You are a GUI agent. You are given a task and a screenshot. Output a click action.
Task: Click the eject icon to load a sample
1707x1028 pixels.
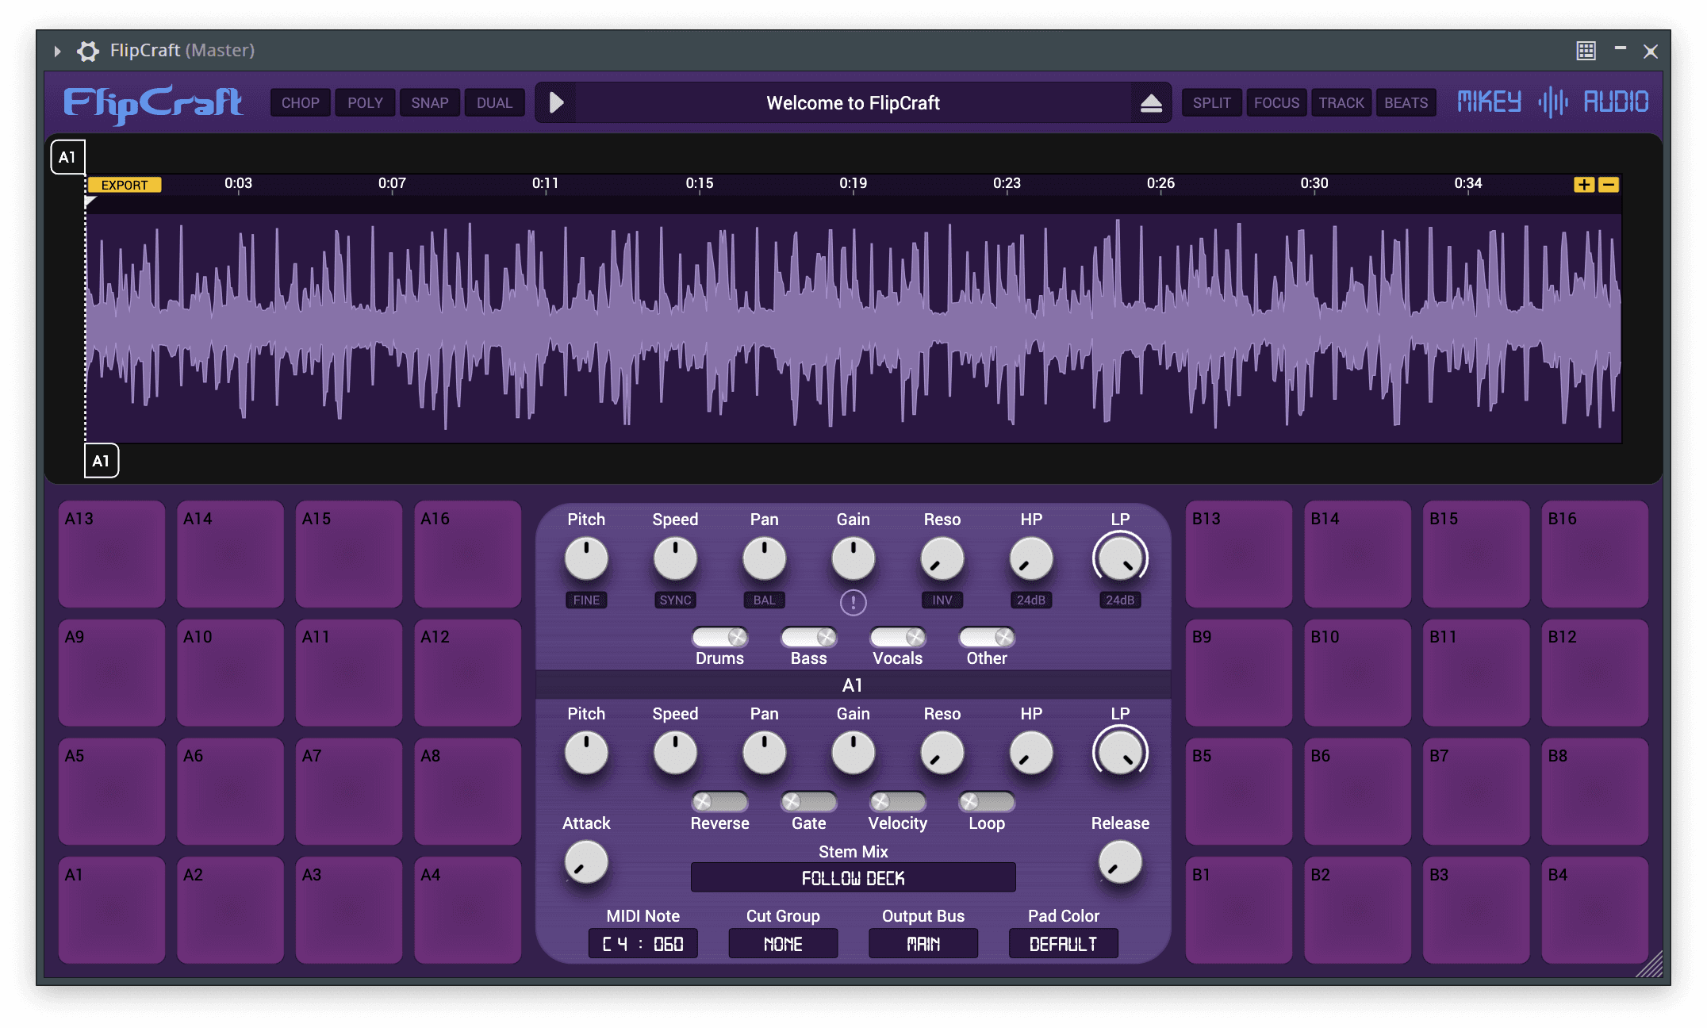[1151, 103]
